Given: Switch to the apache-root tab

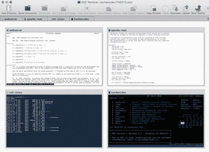Looking at the screenshot, I should tap(35, 19).
